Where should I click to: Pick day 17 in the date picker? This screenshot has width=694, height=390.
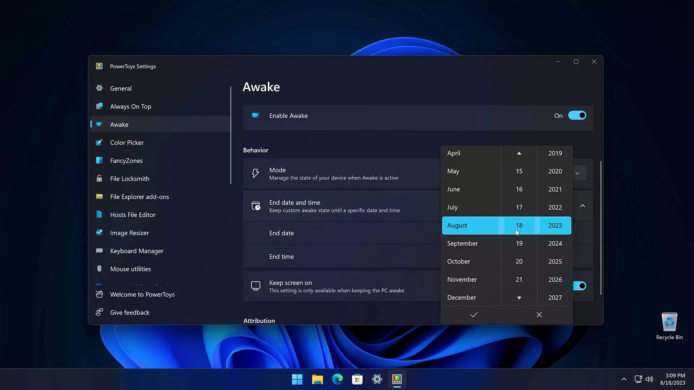click(519, 207)
